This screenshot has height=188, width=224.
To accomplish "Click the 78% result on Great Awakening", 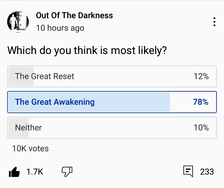I will pyautogui.click(x=201, y=102).
